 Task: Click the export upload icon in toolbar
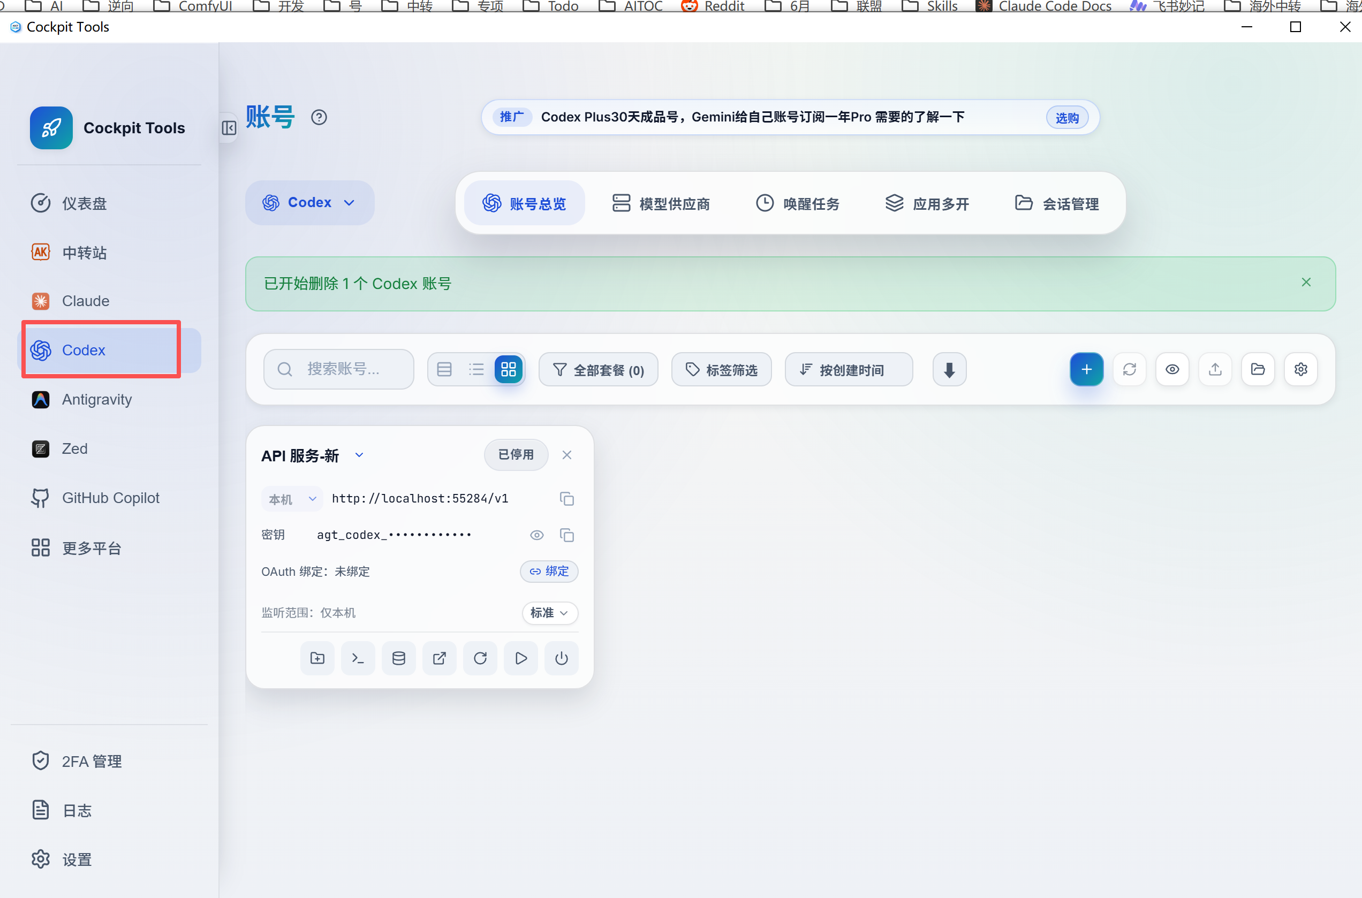(x=1215, y=369)
